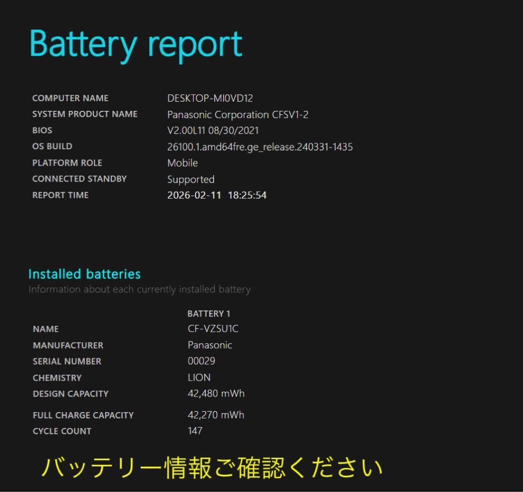Click the Panasonic manufacturer value

pos(210,345)
